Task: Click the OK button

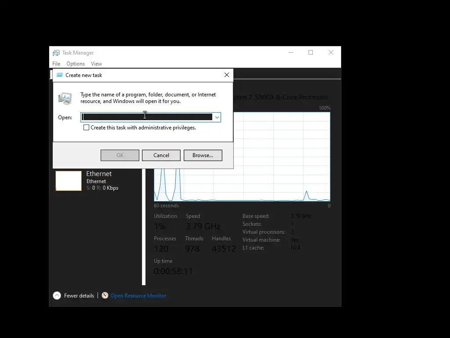Action: click(120, 155)
